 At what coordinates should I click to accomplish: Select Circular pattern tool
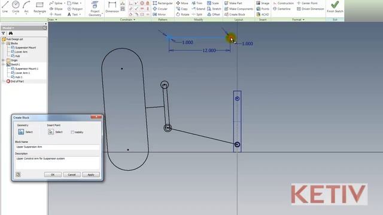click(160, 9)
